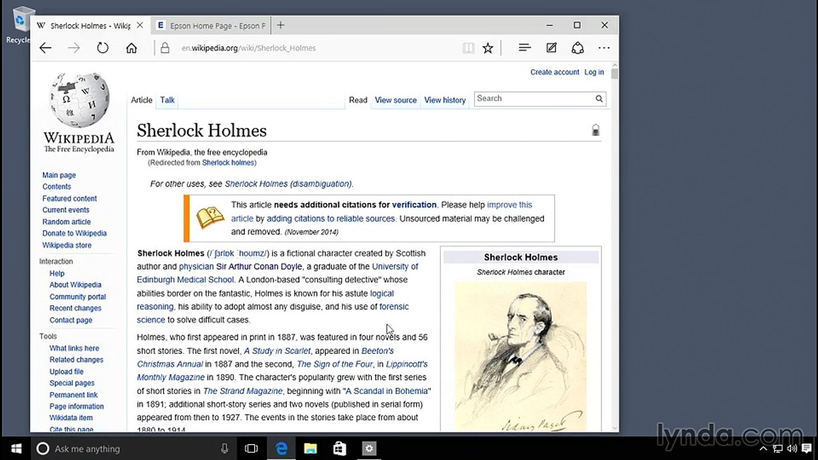818x460 pixels.
Task: Click the page vertical scrollbar thumb
Action: [x=614, y=74]
